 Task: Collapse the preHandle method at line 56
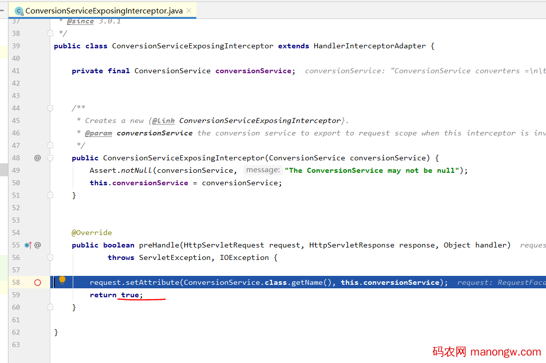(x=50, y=257)
